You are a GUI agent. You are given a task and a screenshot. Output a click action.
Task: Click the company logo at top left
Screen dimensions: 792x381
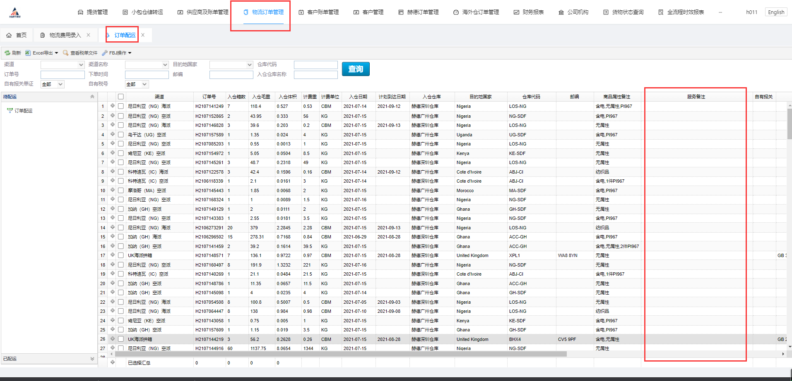[15, 13]
